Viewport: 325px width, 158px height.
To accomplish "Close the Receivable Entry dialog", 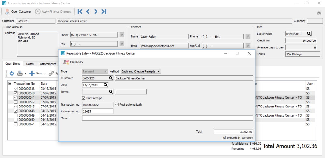I will click(249, 53).
